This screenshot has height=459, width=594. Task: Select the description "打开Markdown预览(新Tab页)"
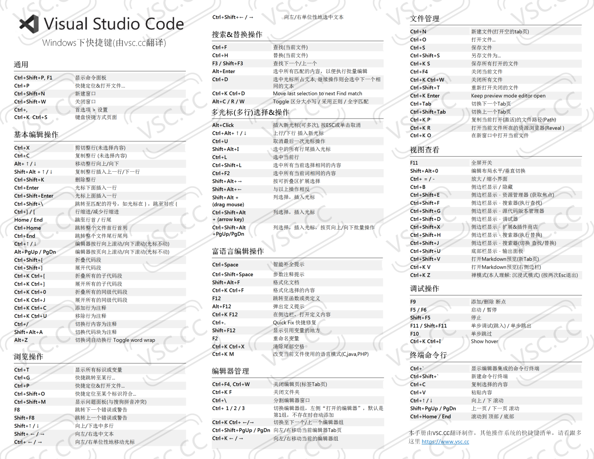coord(505,259)
